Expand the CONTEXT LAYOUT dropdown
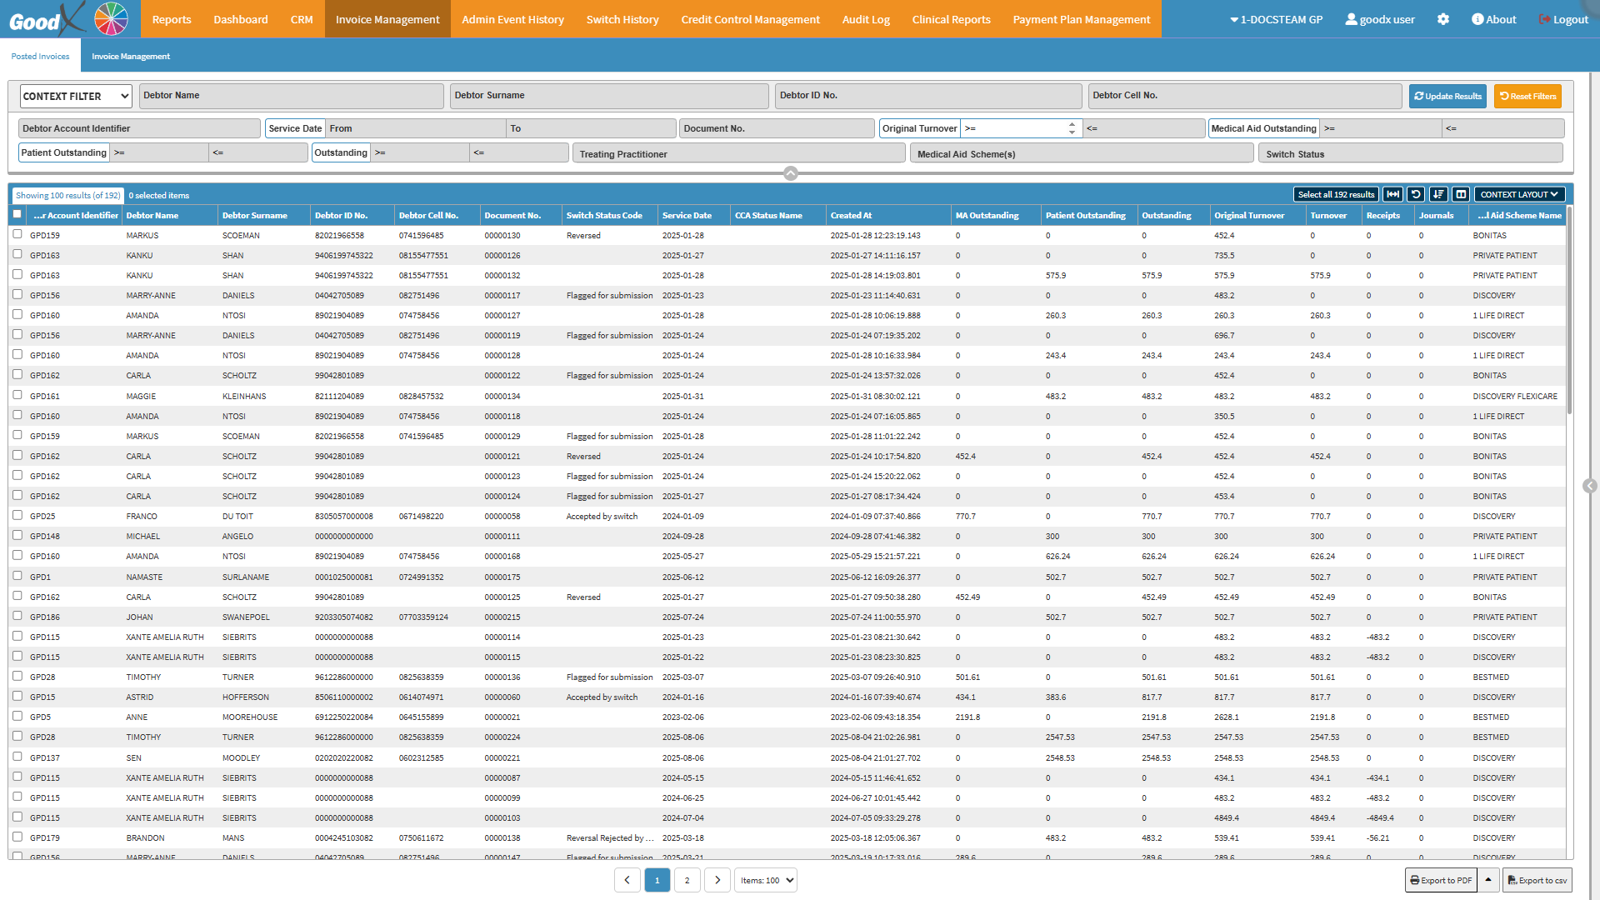The width and height of the screenshot is (1600, 900). pyautogui.click(x=1519, y=194)
